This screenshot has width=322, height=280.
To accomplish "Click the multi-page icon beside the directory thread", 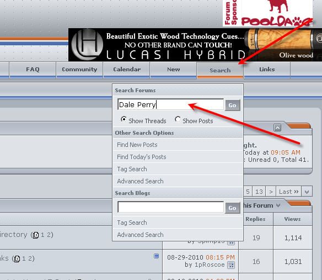I will 36,235.
